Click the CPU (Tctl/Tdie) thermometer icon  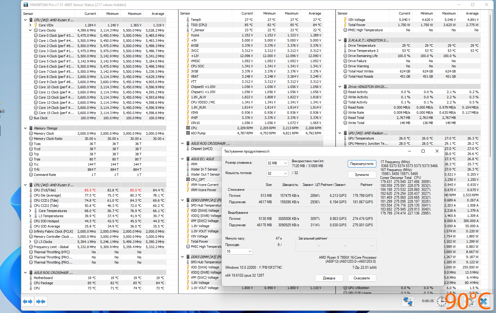tap(31, 190)
